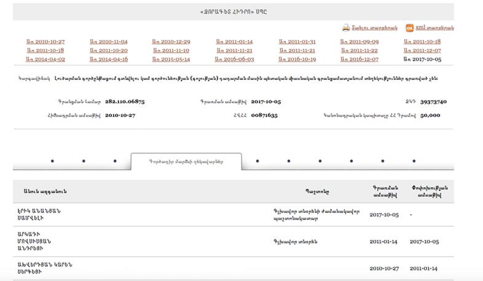Open the 2011-09-09 date record

[x=359, y=42]
